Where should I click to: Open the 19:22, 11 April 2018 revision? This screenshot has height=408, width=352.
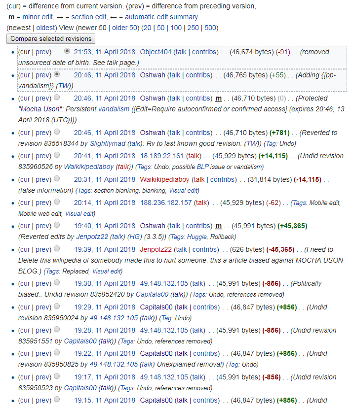click(105, 354)
